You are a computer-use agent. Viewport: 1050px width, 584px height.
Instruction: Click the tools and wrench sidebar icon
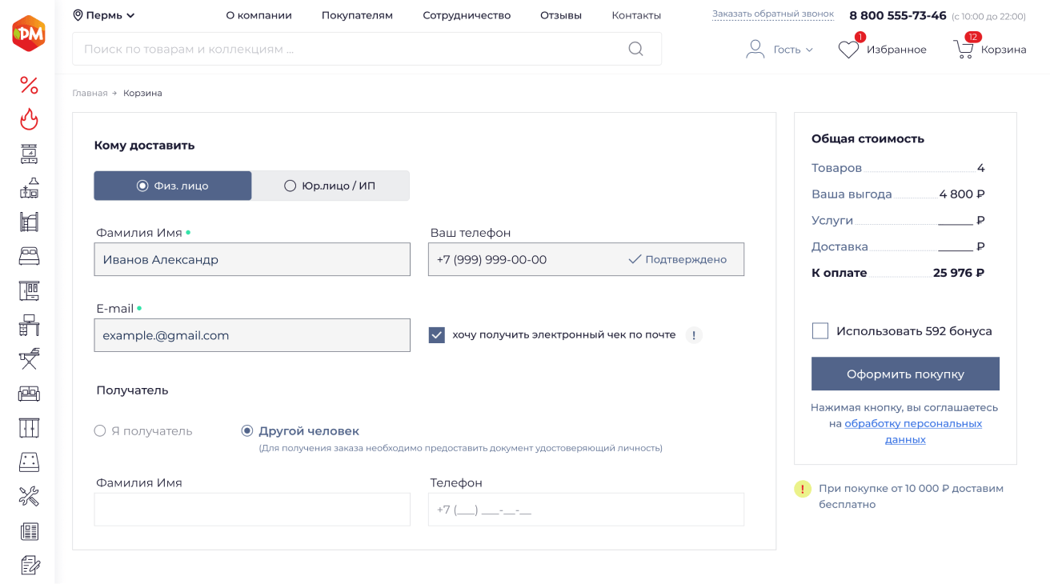[x=29, y=497]
